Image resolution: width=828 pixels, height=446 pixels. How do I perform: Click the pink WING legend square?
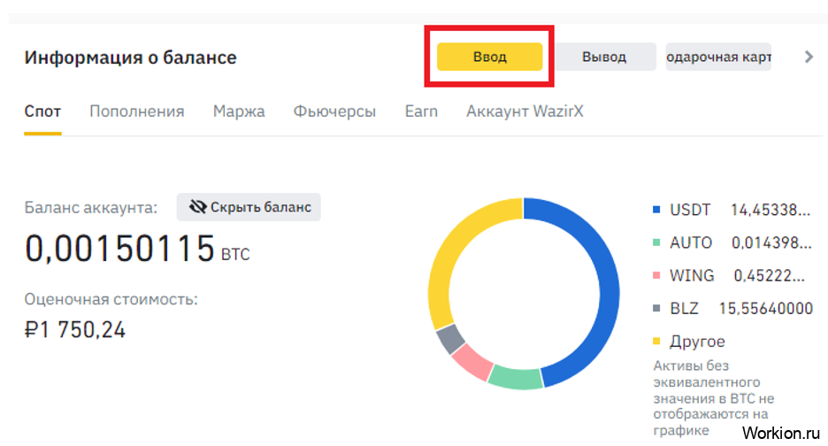655,275
